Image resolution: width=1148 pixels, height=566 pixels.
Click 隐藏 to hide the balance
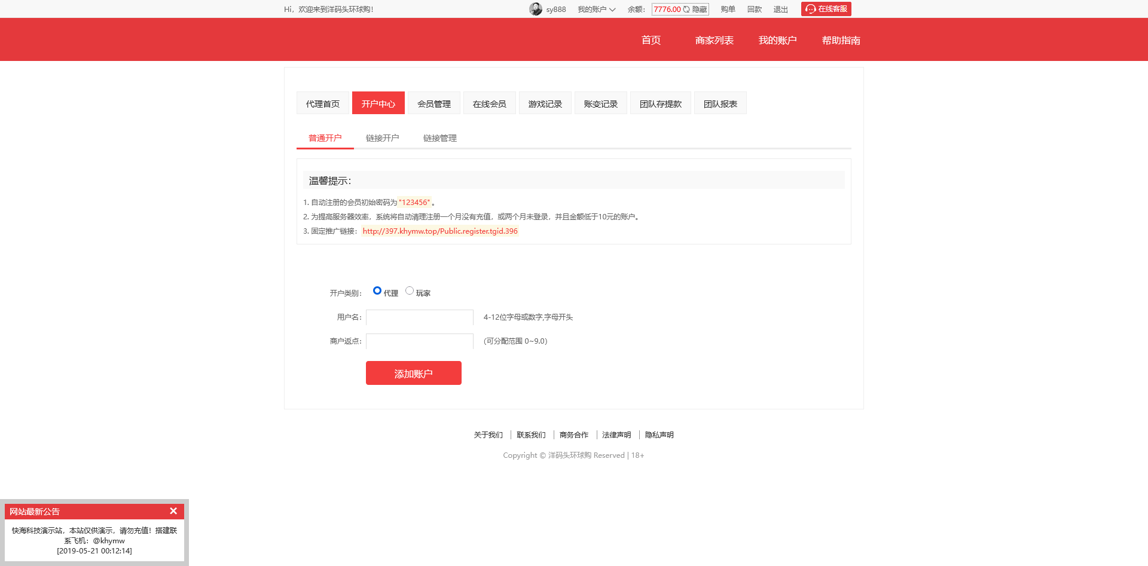(700, 9)
